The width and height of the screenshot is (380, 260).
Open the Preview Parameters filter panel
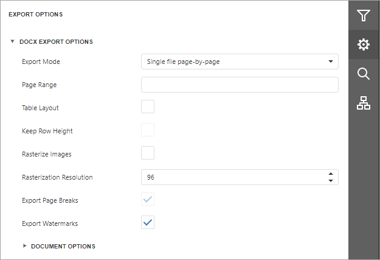point(364,15)
